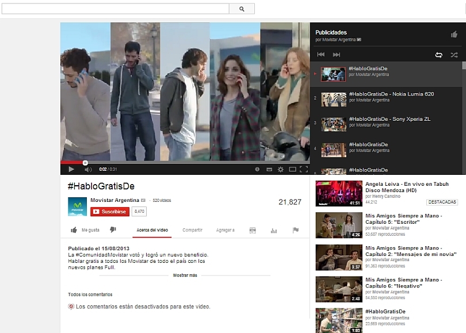Like the video with Me gusta
The height and width of the screenshot is (333, 466).
(85, 230)
